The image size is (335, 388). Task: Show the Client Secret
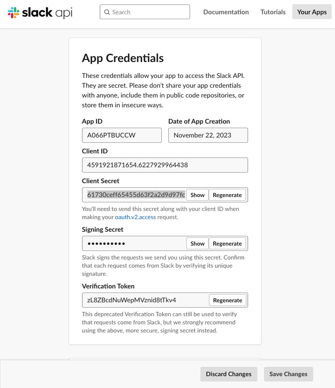(197, 195)
